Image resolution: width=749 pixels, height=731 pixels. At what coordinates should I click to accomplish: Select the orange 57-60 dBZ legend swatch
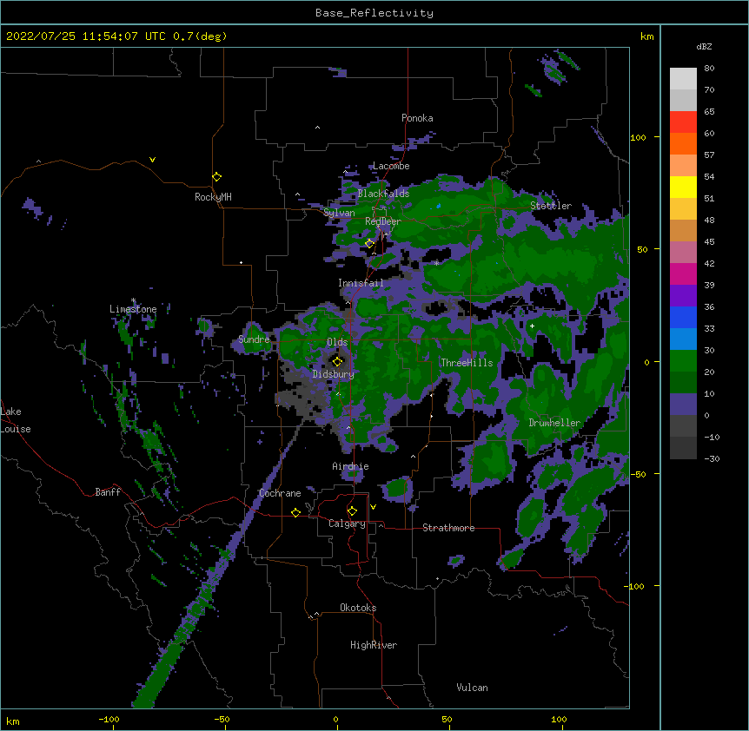[x=683, y=143]
